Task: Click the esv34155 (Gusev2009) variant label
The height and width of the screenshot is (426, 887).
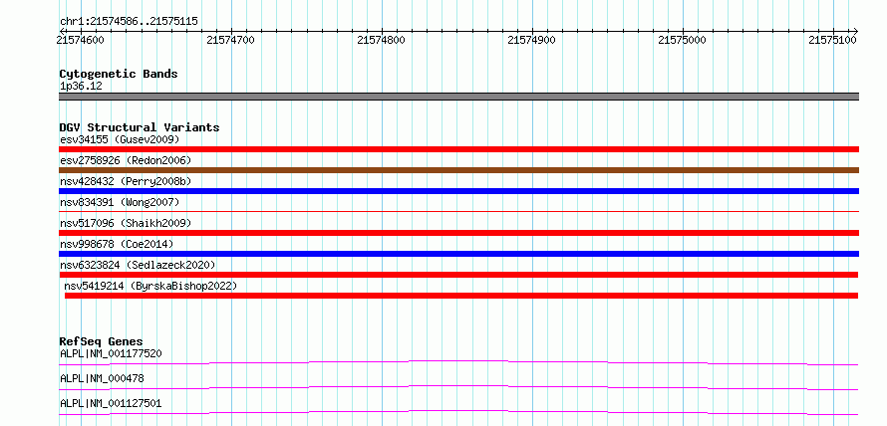Action: coord(120,139)
